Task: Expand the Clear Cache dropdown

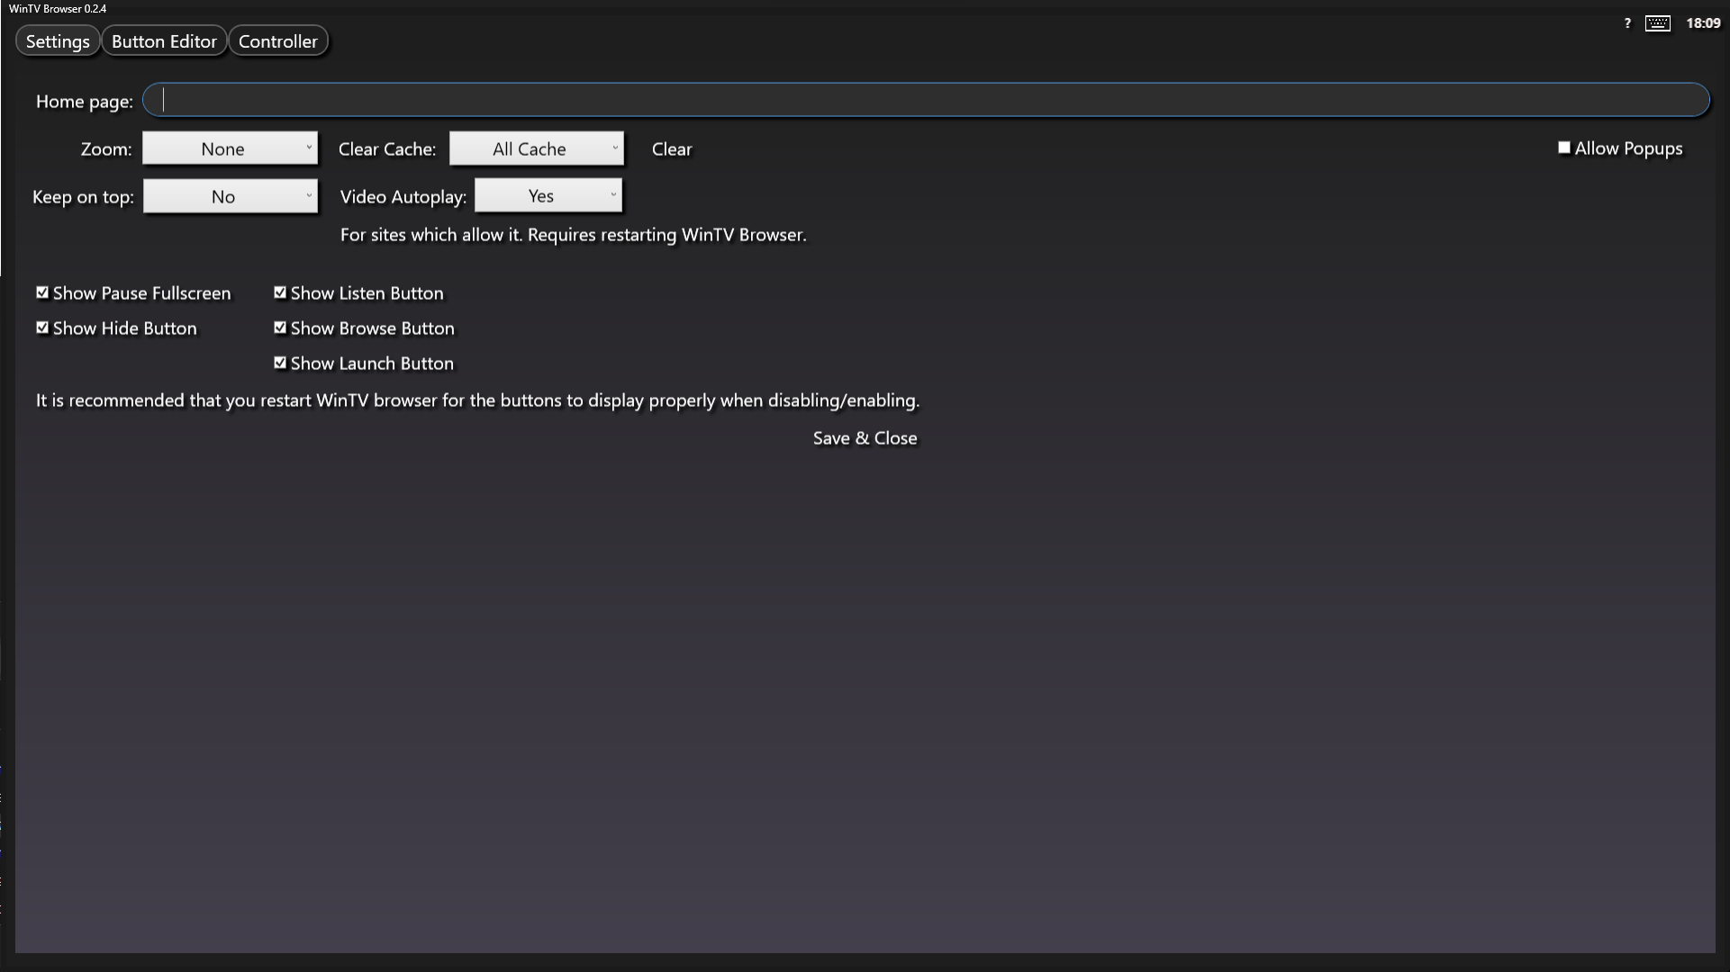Action: 537,148
